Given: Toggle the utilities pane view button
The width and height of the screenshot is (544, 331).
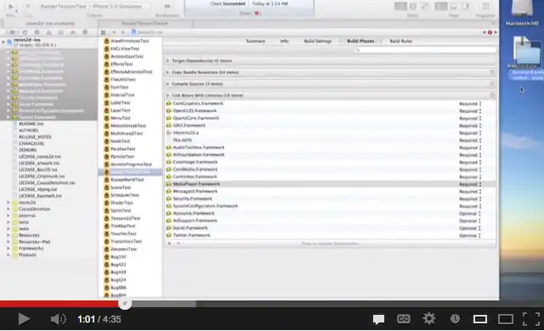Looking at the screenshot, I should coord(465,6).
